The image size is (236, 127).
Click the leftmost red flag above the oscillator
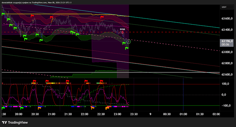tap(35, 81)
